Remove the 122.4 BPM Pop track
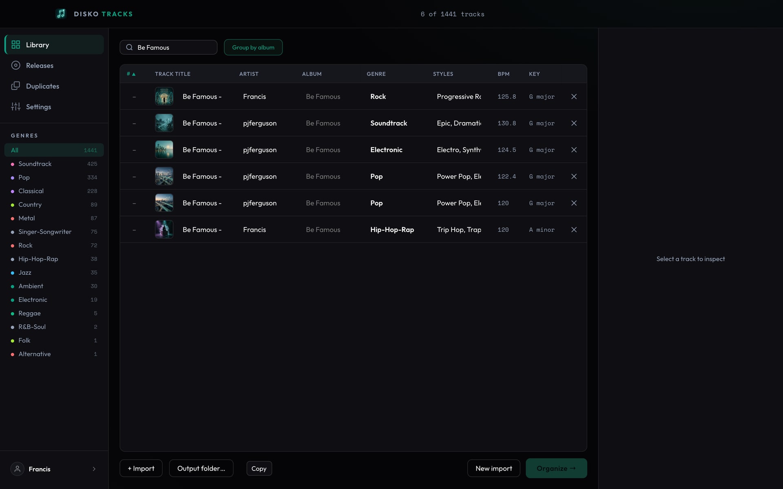The height and width of the screenshot is (489, 783). coord(574,176)
